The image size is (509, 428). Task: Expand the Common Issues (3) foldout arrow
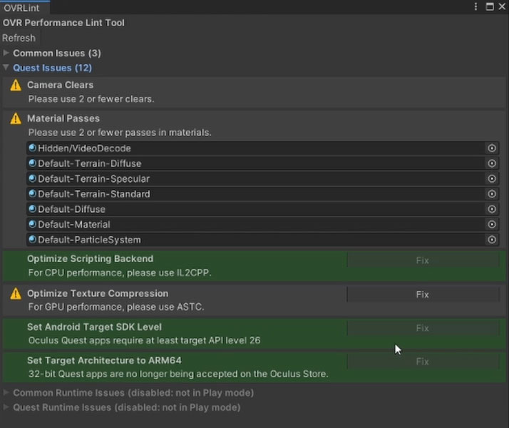(6, 53)
